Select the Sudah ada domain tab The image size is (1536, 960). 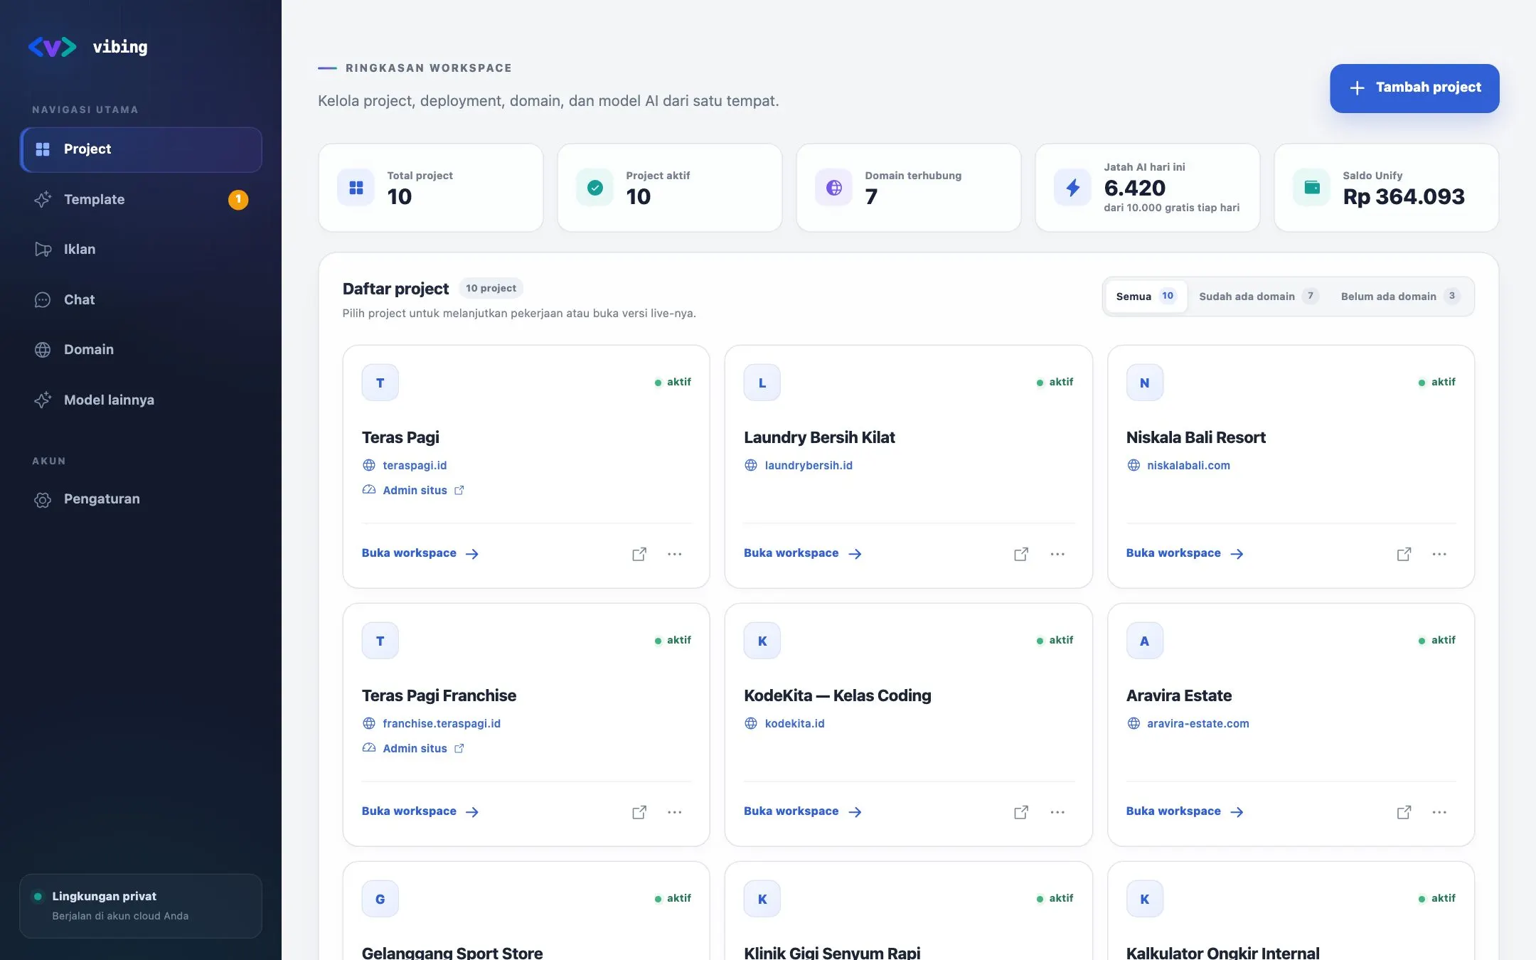1259,297
